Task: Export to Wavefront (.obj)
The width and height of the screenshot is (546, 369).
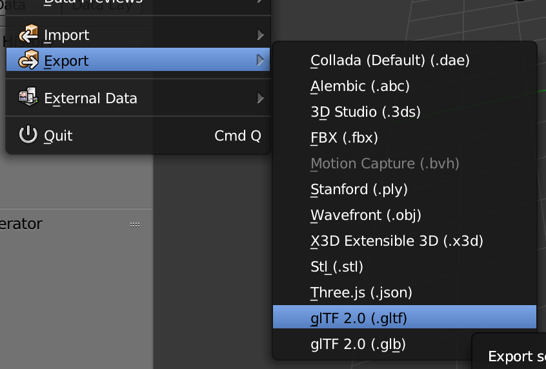Action: click(x=366, y=215)
